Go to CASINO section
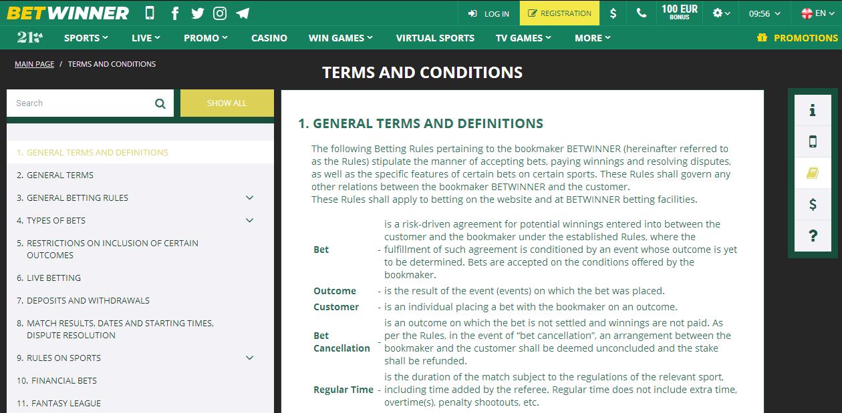 click(x=269, y=38)
